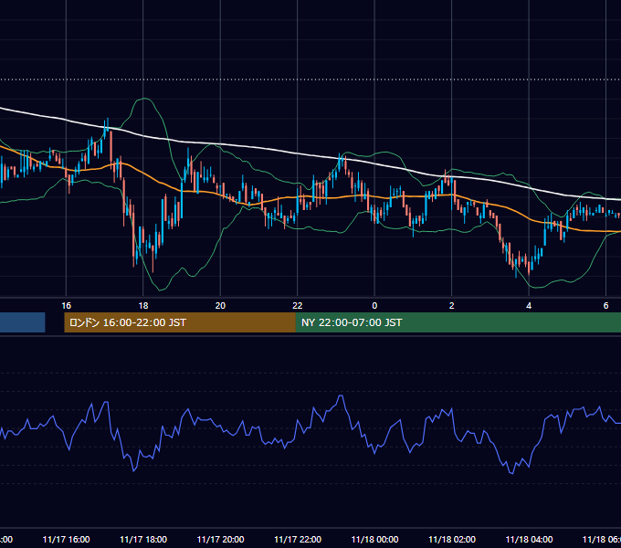Screen dimensions: 621x548
Task: Click the "6" hour label on the price chart axis
Action: point(605,305)
